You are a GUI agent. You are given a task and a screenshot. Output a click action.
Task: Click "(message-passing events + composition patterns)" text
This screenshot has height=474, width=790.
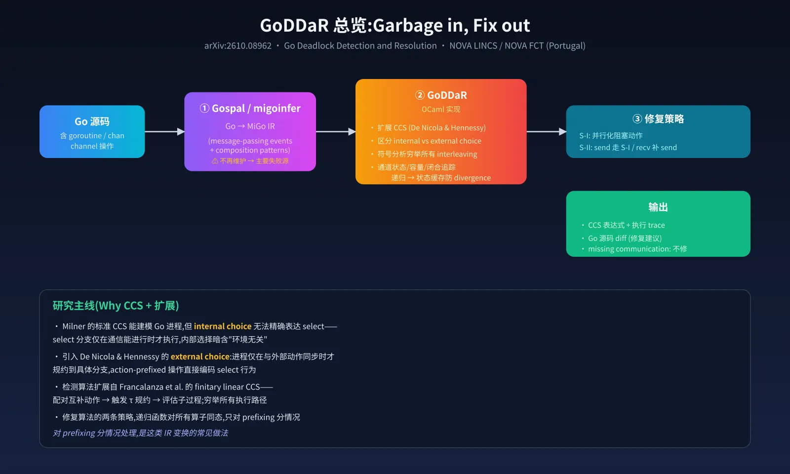(250, 146)
